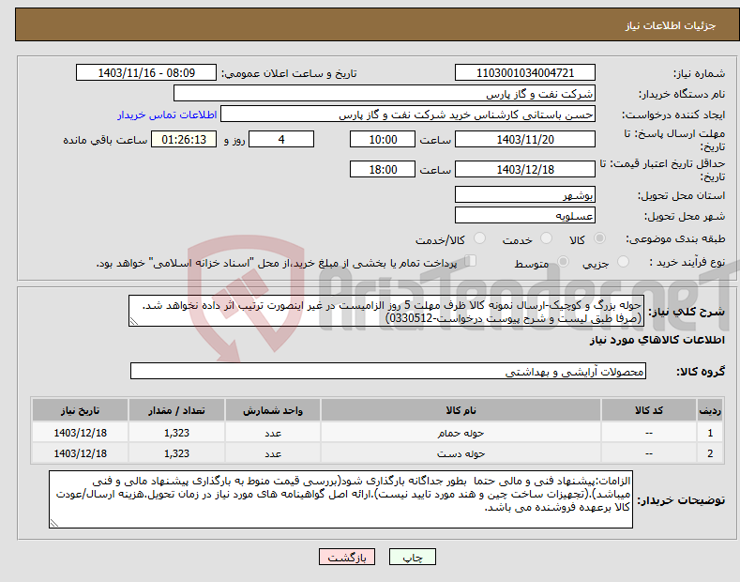Image resolution: width=740 pixels, height=582 pixels.
Task: Click the واحد شمارش column header
Action: [x=273, y=410]
